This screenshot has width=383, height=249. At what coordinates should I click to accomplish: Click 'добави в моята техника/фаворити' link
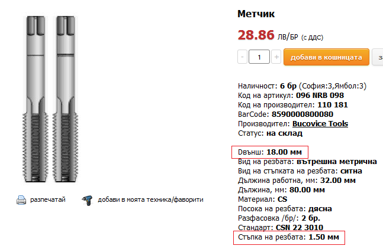coord(150,200)
